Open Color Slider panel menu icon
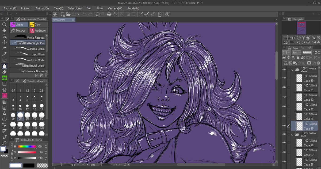This screenshot has height=169, width=321. (12, 140)
